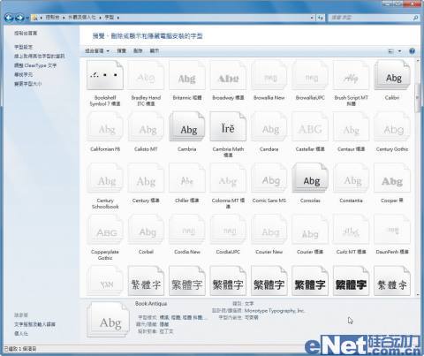This screenshot has width=424, height=356.
Task: Select the Comic Sans MS font icon
Action: coord(269,178)
